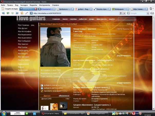Click the EN language indicator in taskbar
This screenshot has height=116, width=155.
(x=34, y=114)
